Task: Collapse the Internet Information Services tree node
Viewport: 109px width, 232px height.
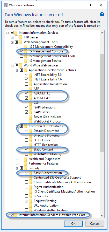Action: click(7, 33)
